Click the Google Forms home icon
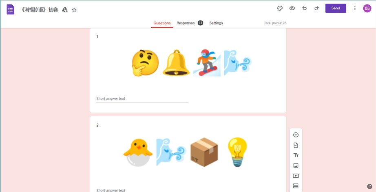Viewport: 376px width, 192px height. click(x=10, y=10)
